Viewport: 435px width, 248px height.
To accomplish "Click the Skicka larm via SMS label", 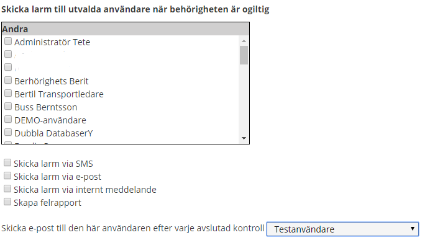I will (53, 164).
